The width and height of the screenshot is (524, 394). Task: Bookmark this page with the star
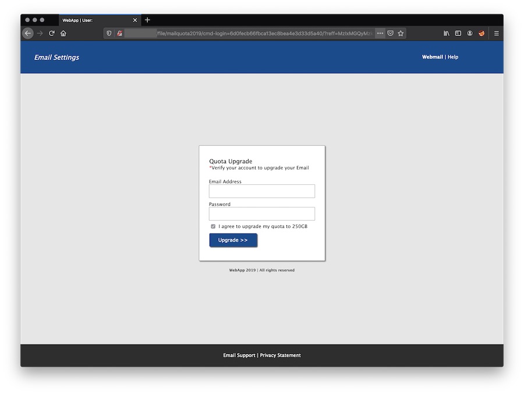click(x=401, y=33)
